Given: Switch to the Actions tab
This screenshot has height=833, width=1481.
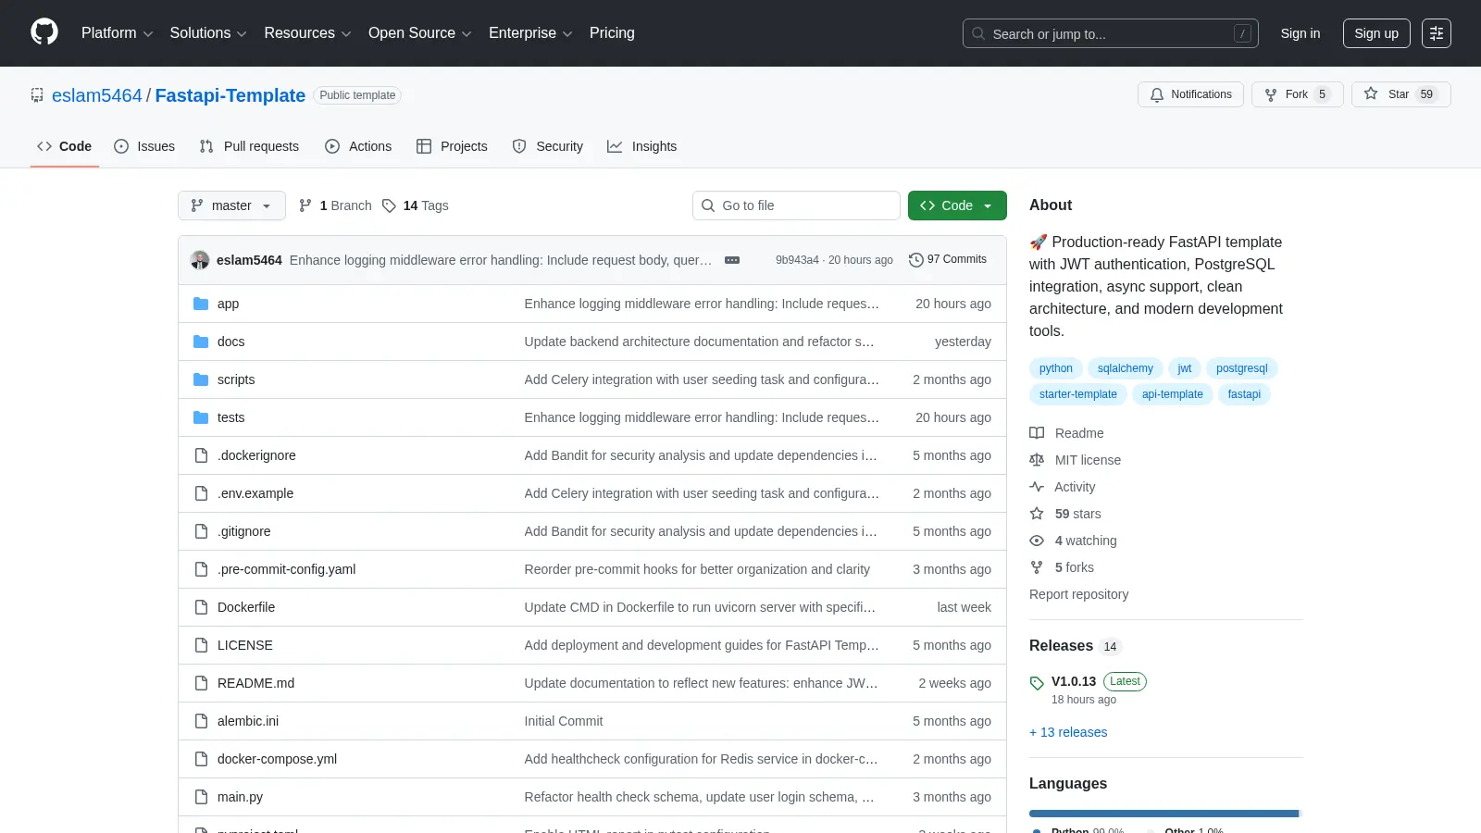Looking at the screenshot, I should (358, 146).
